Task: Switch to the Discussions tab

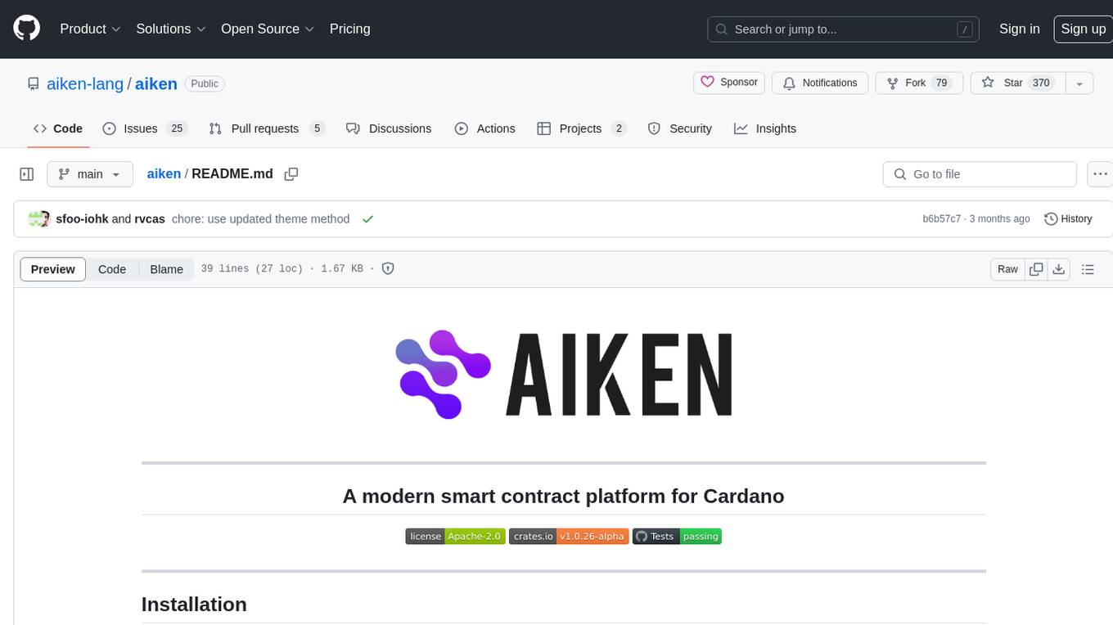Action: [x=389, y=128]
